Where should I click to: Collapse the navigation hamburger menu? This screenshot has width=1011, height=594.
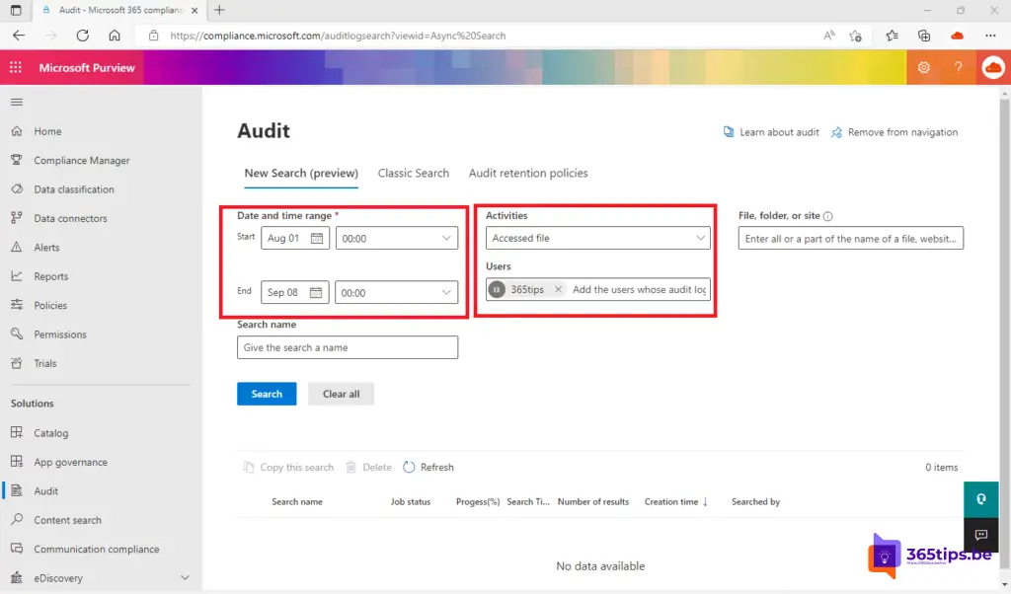[17, 103]
